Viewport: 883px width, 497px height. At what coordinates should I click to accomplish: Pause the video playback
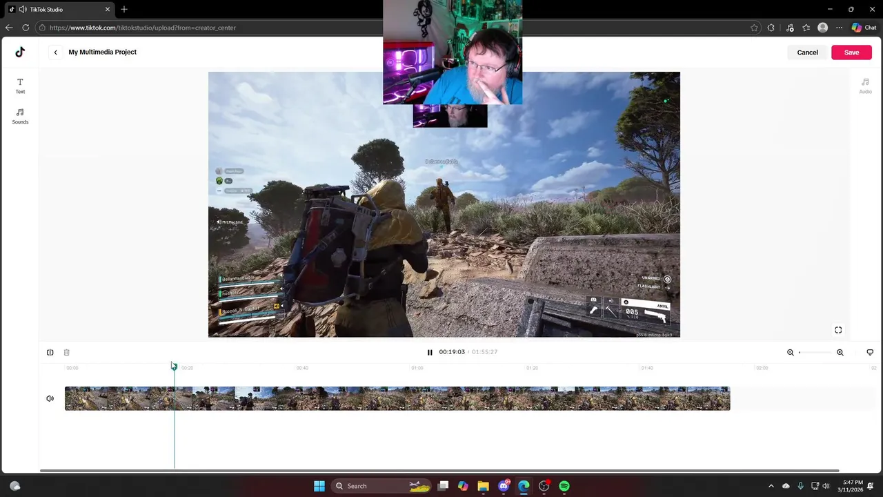[430, 352]
